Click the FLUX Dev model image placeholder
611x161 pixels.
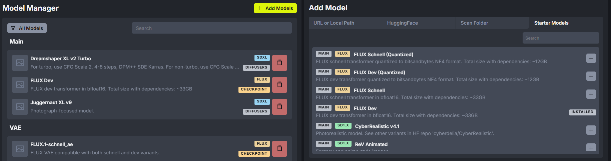point(20,84)
